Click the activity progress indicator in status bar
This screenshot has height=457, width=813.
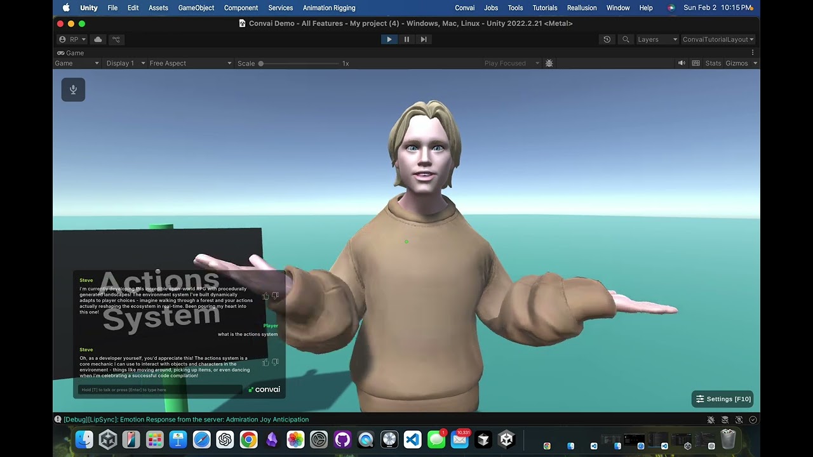(x=753, y=420)
